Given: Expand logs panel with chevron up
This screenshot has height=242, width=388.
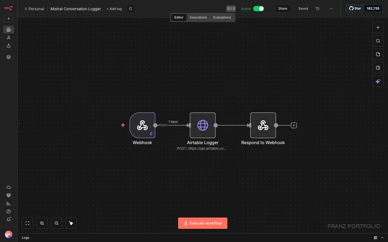Looking at the screenshot, I should [382, 238].
